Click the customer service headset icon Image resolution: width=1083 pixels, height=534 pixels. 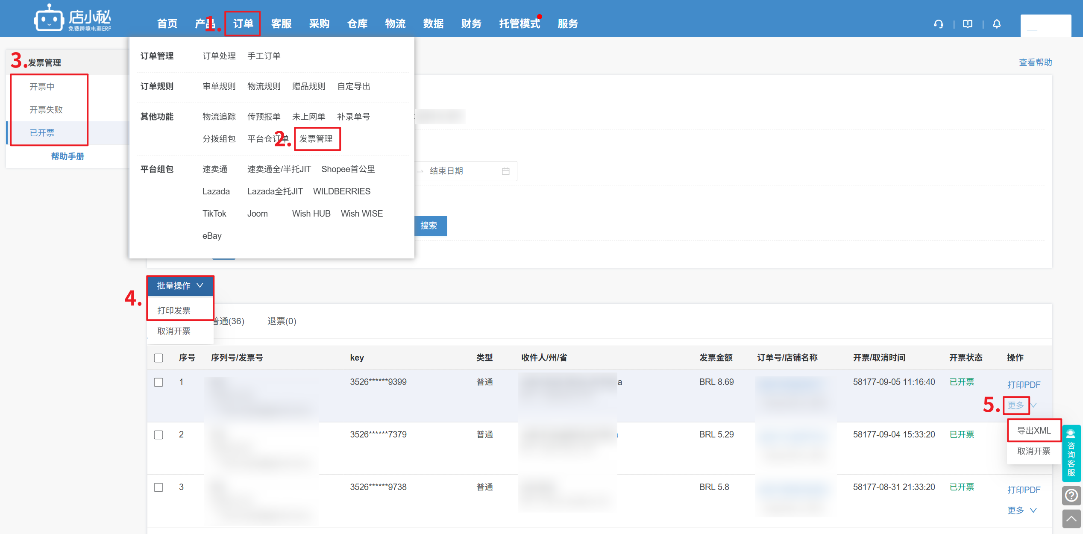pyautogui.click(x=939, y=24)
